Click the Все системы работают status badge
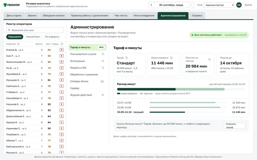This screenshot has width=257, height=160. tap(219, 35)
